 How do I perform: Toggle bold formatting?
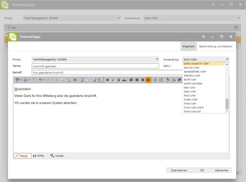coord(107,80)
